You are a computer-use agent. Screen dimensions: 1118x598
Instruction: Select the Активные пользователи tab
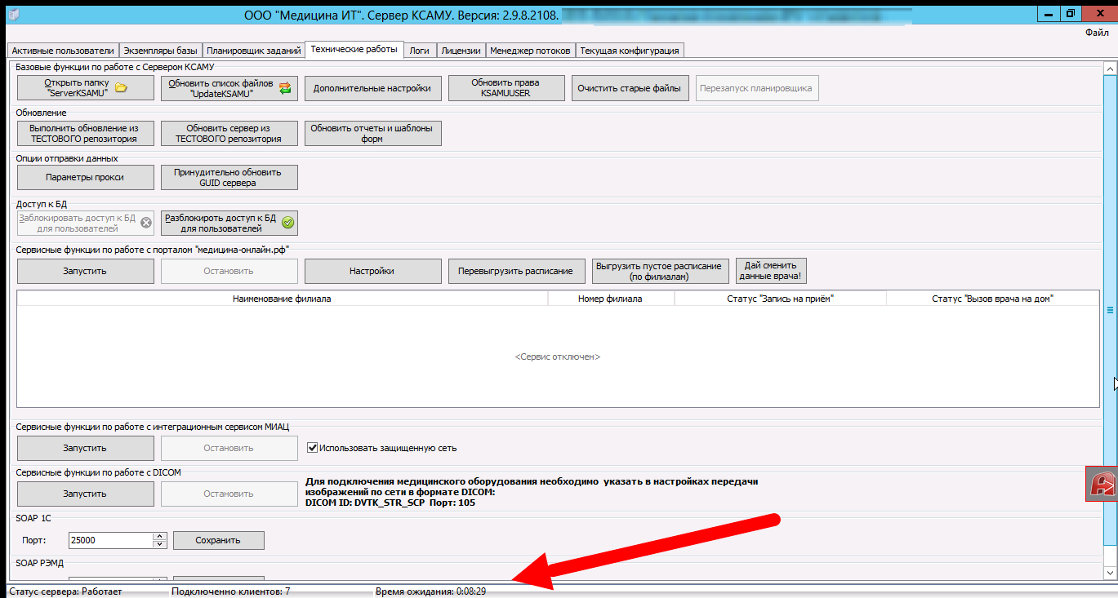(x=62, y=51)
